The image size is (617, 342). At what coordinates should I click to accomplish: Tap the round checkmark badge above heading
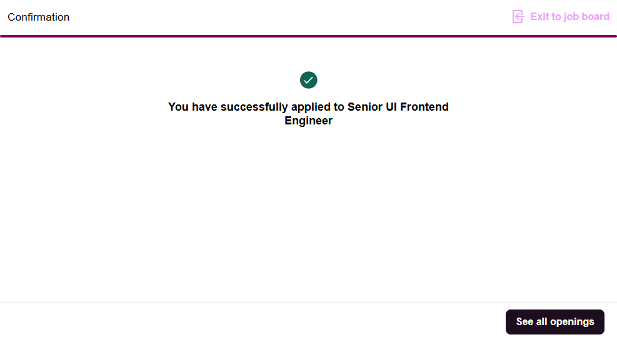308,80
